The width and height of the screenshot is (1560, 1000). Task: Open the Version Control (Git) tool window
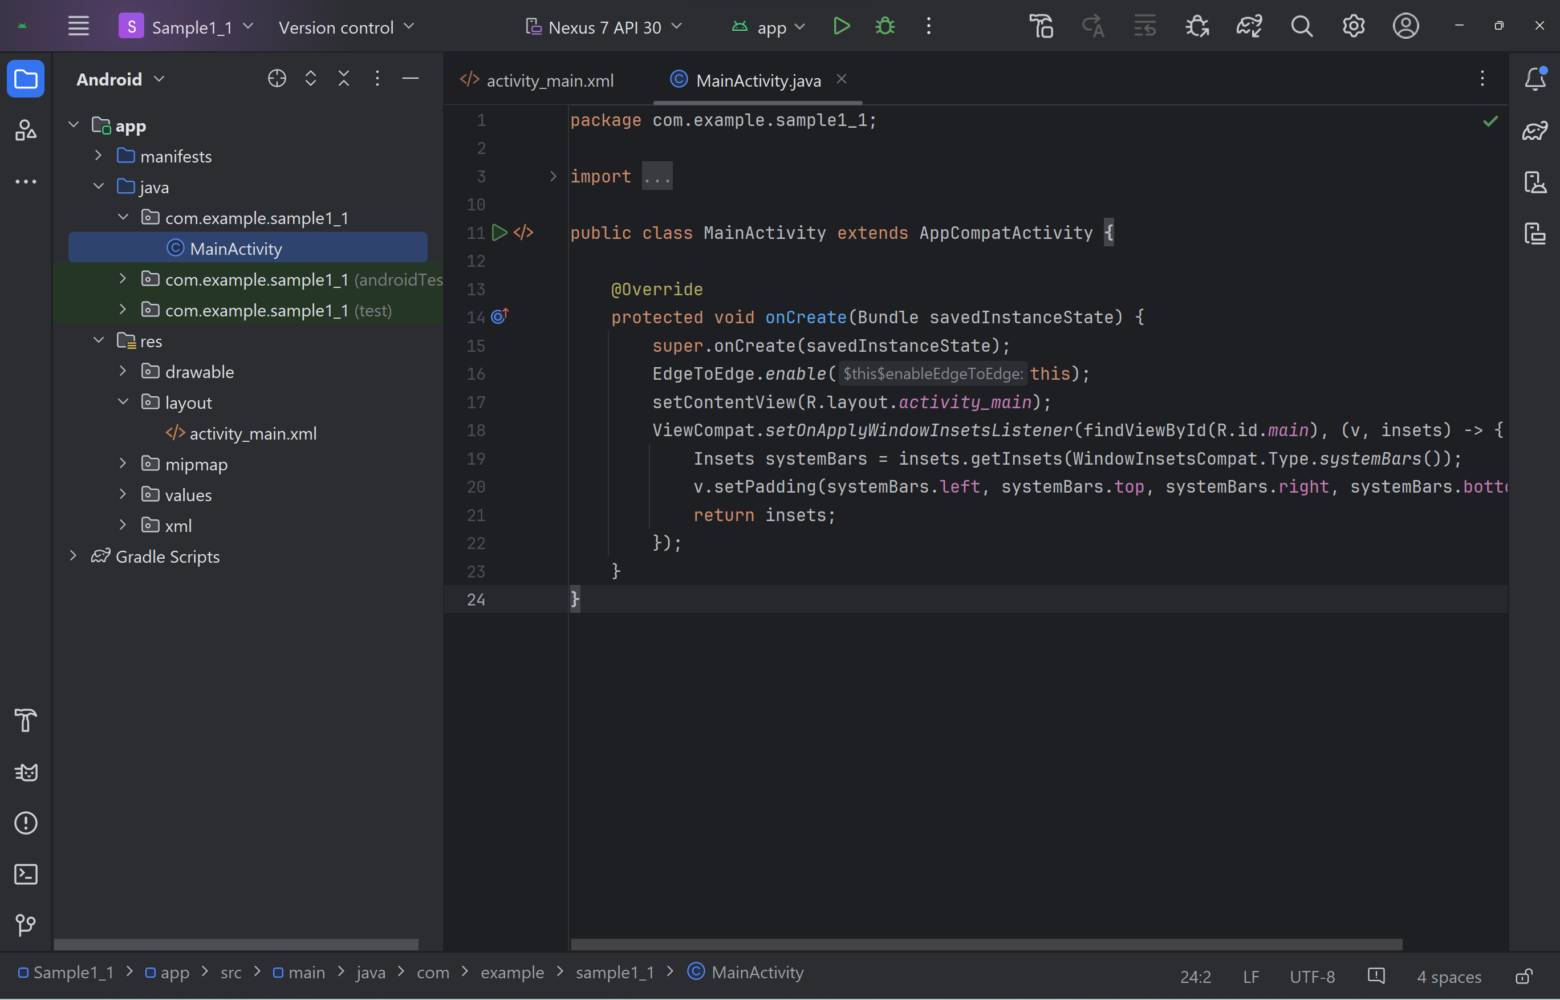pos(26,925)
